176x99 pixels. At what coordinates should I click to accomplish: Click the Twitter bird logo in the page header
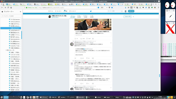point(91,11)
